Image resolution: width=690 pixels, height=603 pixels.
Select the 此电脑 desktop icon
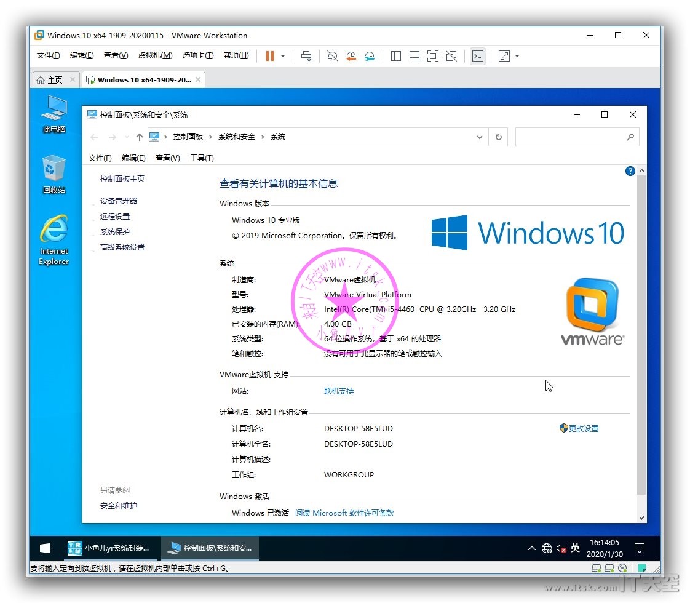tap(54, 114)
